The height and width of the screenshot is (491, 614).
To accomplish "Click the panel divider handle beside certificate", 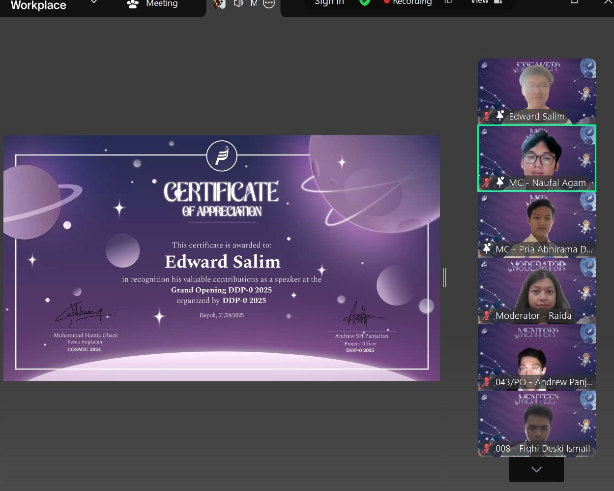I will pos(444,277).
